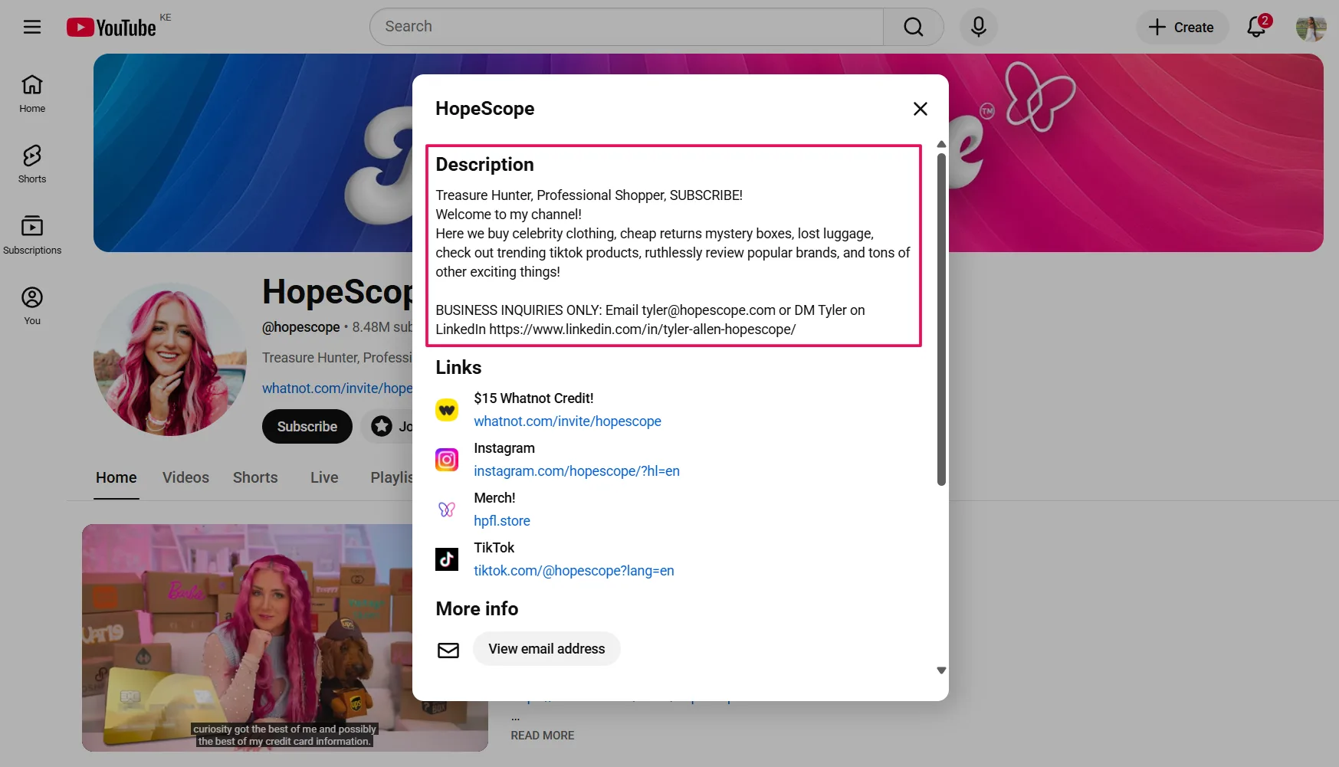Screen dimensions: 1339x767
Task: Open Subscriptions in sidebar
Action: pos(32,235)
